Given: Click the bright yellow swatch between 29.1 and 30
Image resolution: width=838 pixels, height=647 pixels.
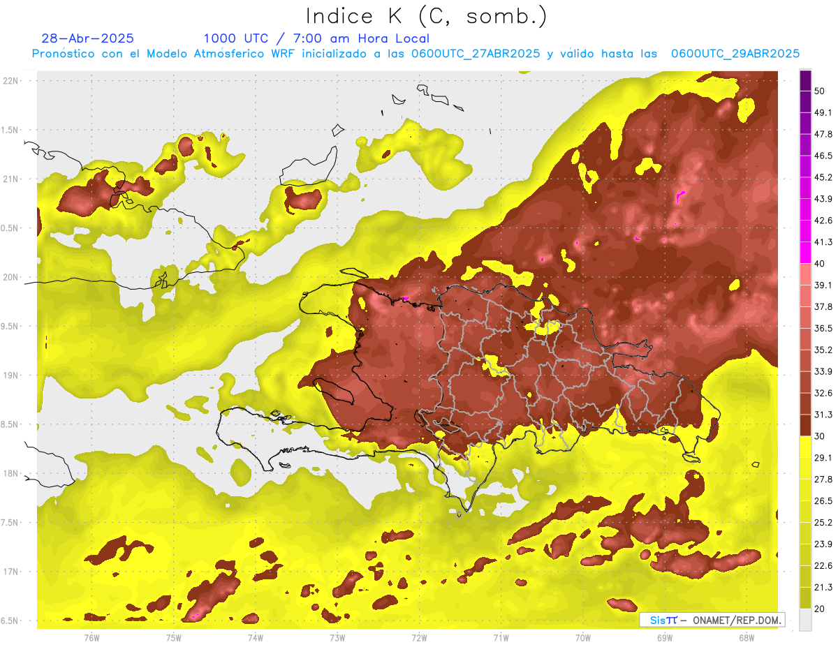Looking at the screenshot, I should click(x=805, y=447).
